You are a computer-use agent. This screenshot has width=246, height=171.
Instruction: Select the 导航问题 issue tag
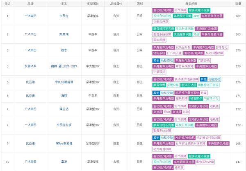159,40
